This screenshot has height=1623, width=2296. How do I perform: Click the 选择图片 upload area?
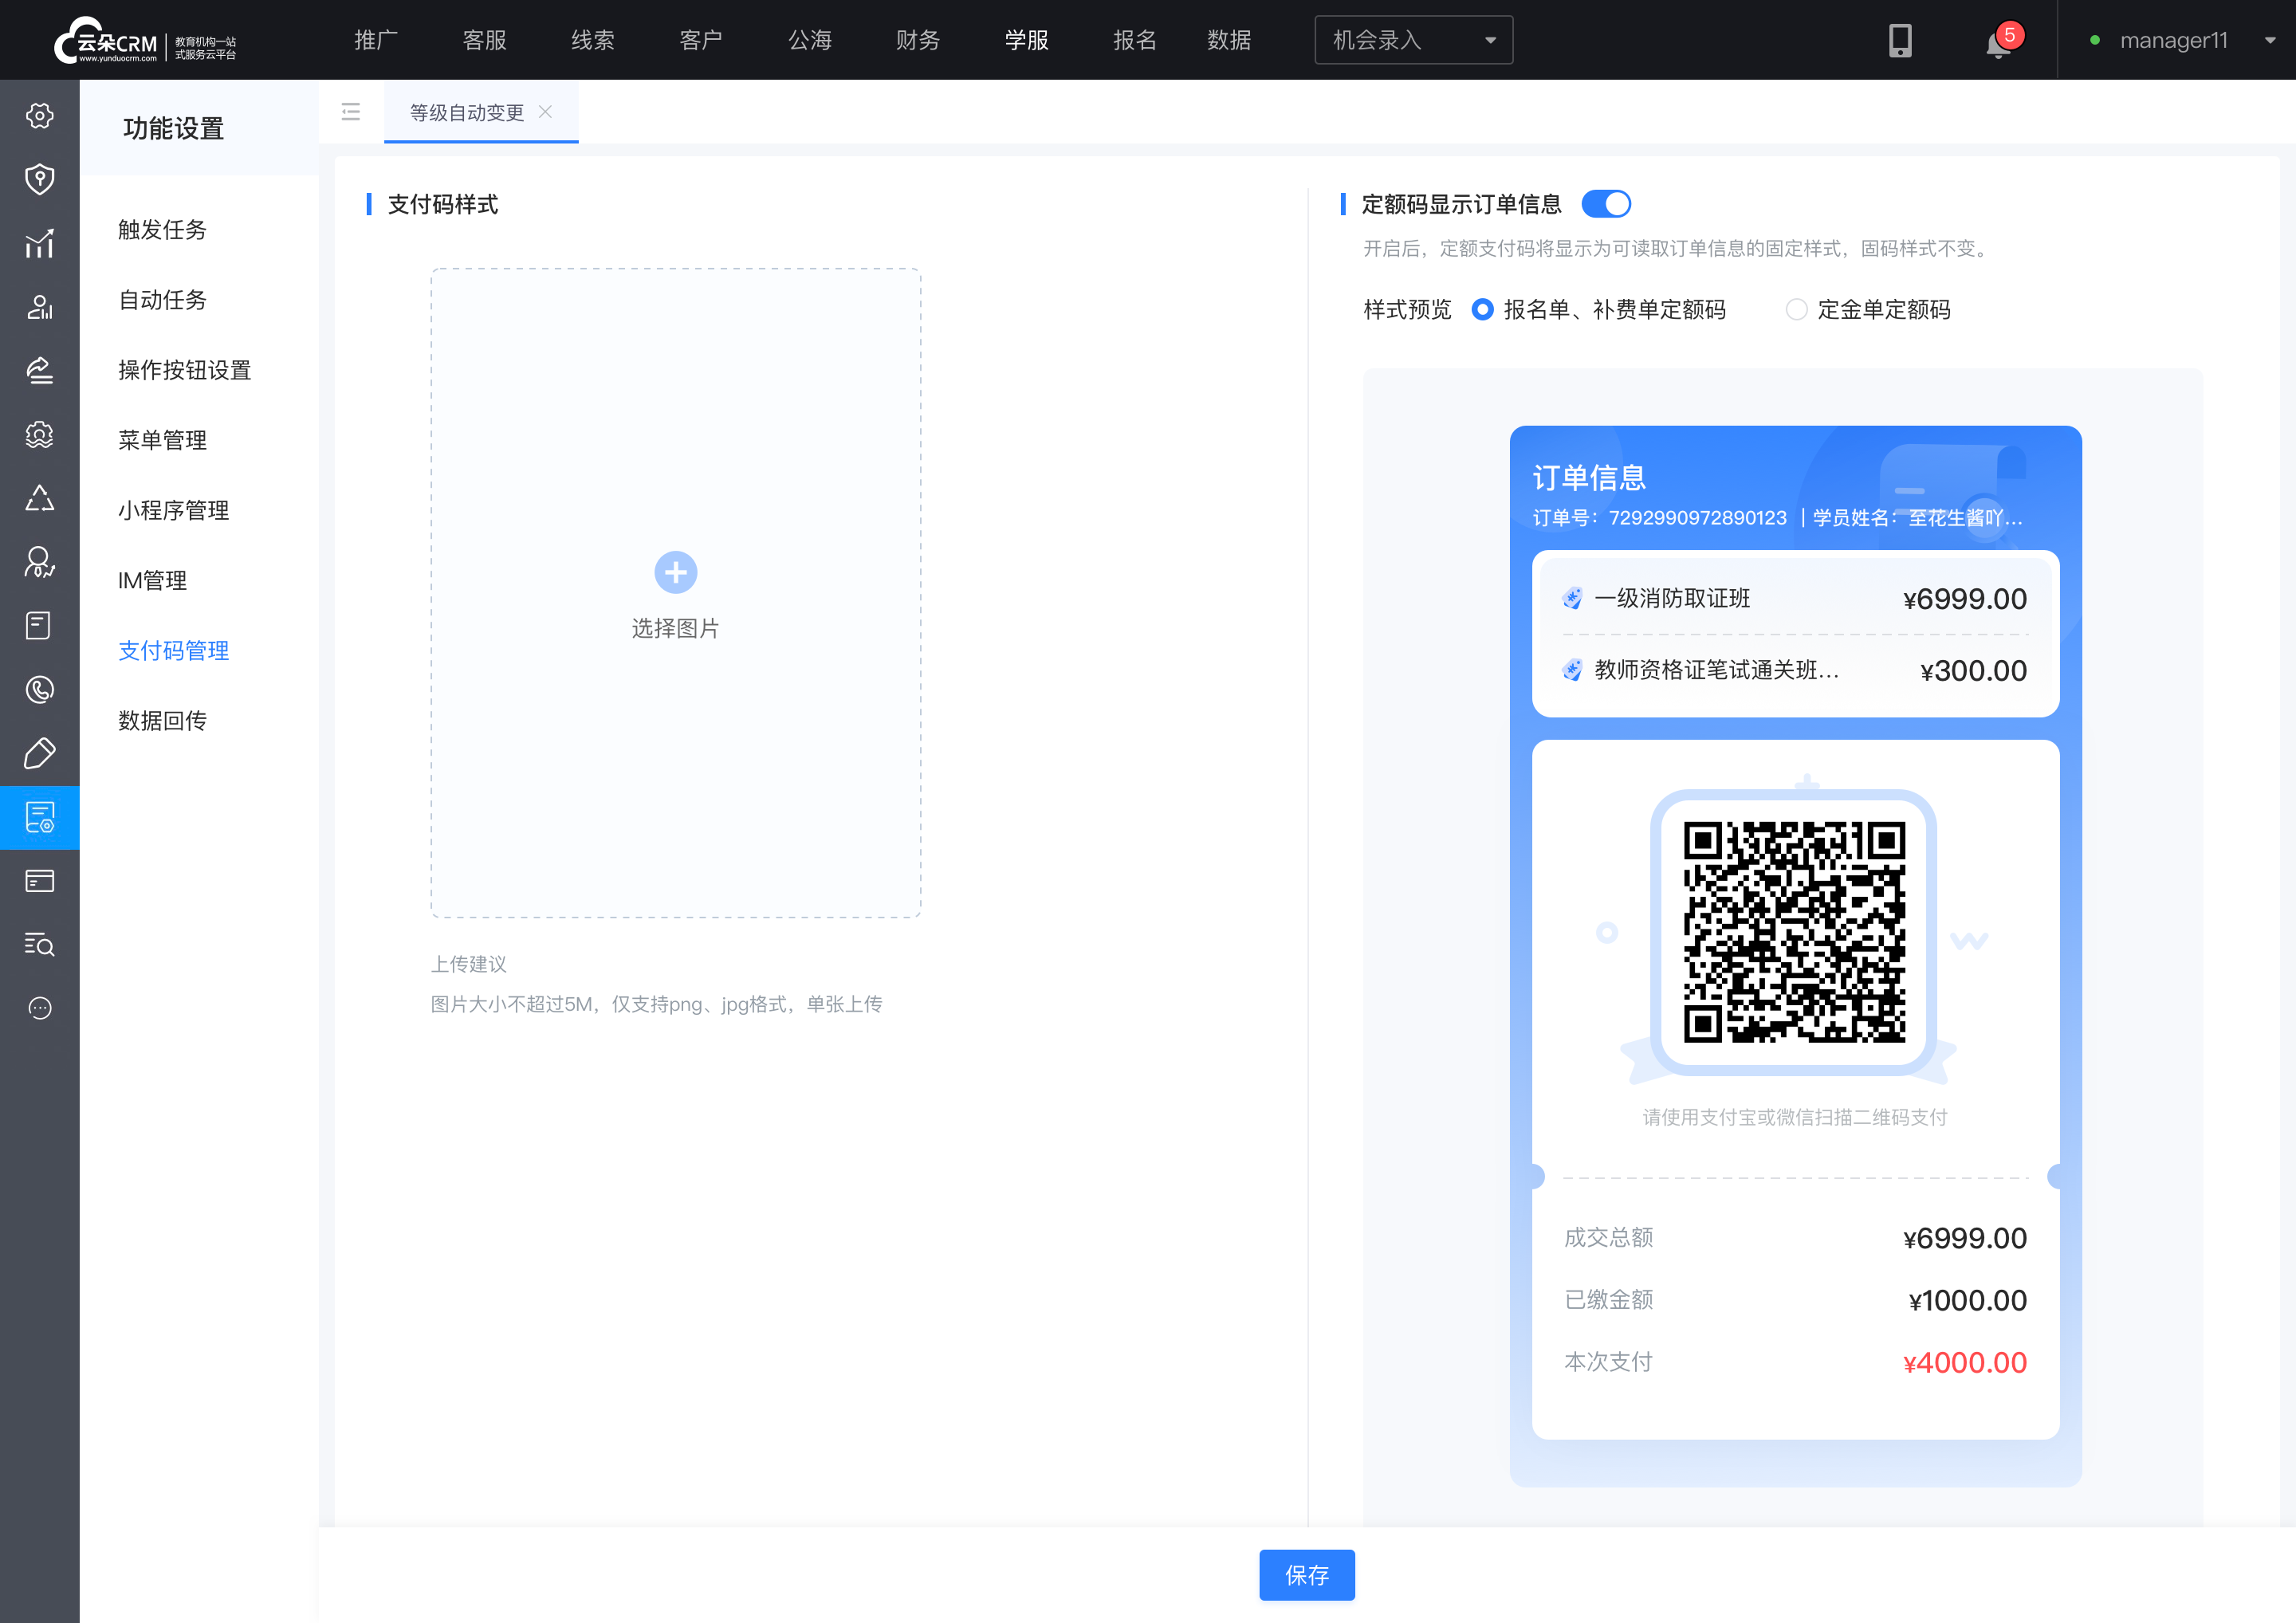(674, 595)
